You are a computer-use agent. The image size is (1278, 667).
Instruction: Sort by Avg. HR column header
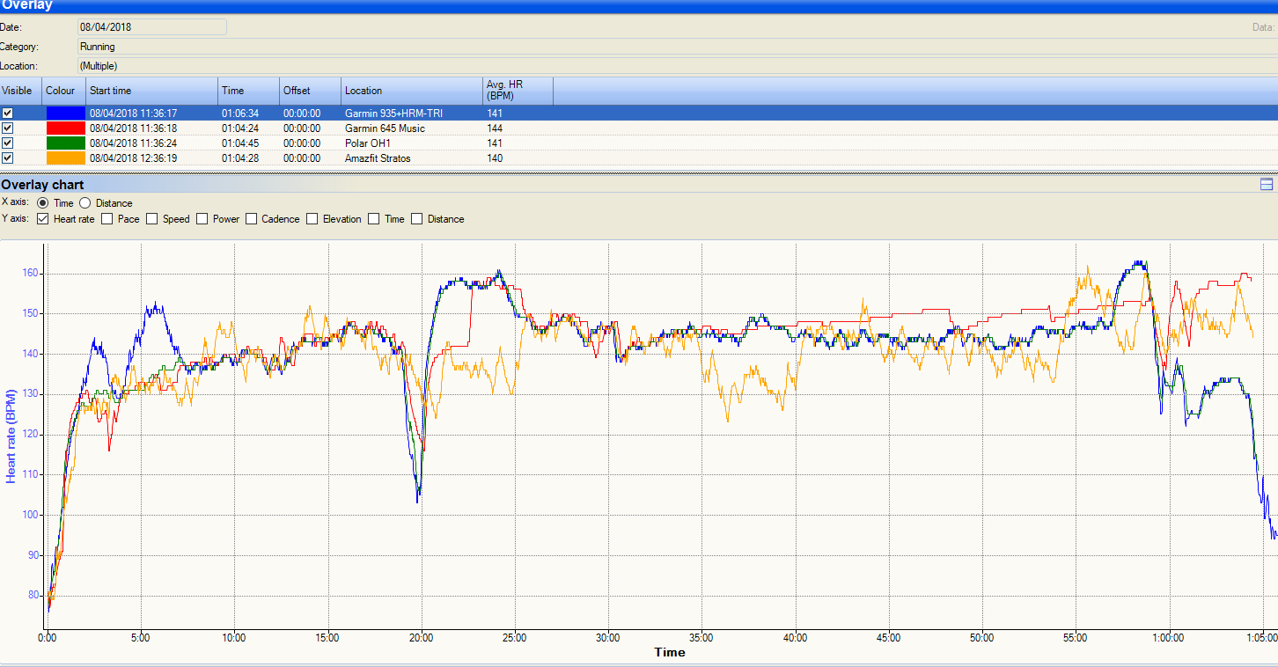coord(518,91)
